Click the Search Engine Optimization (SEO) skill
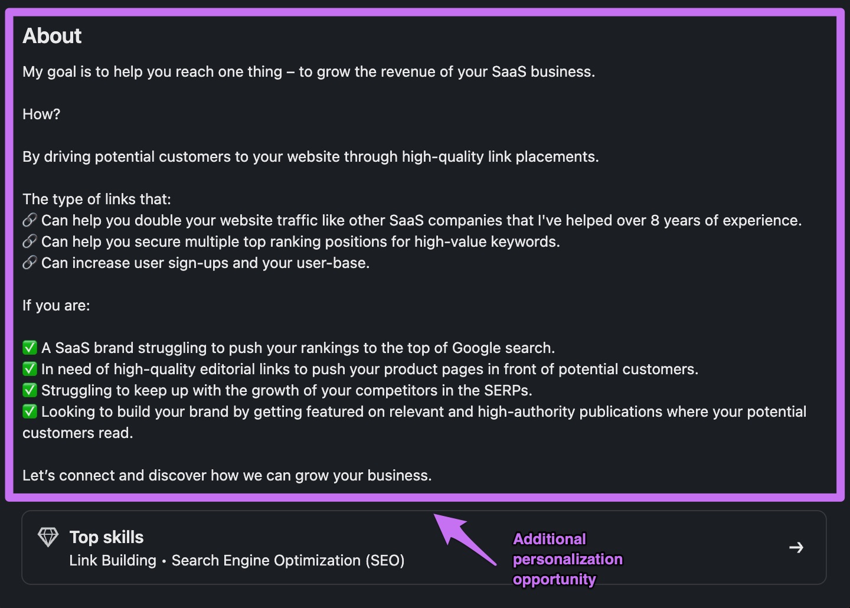 coord(288,560)
